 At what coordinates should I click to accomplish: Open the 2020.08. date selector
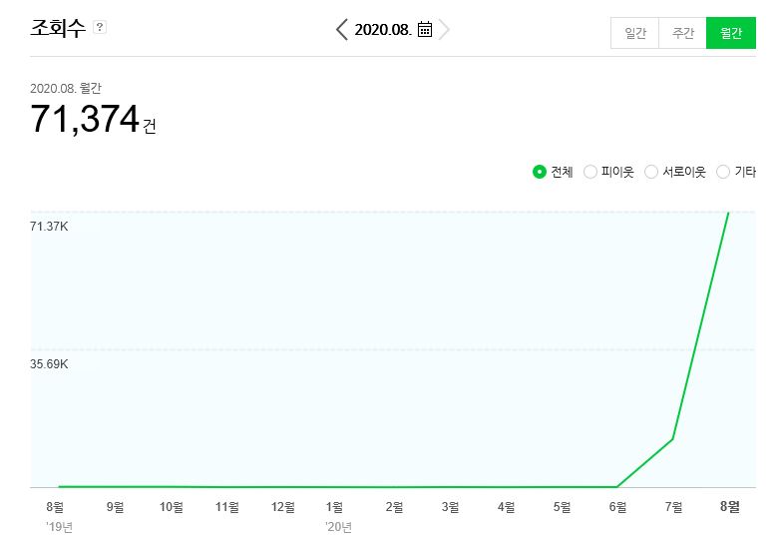point(383,29)
